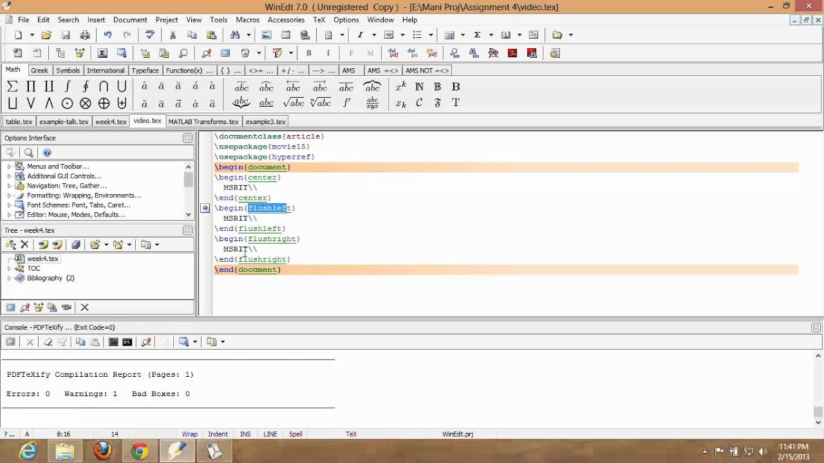The width and height of the screenshot is (824, 463).
Task: Click the dvi to ps converter icon
Action: 414,53
